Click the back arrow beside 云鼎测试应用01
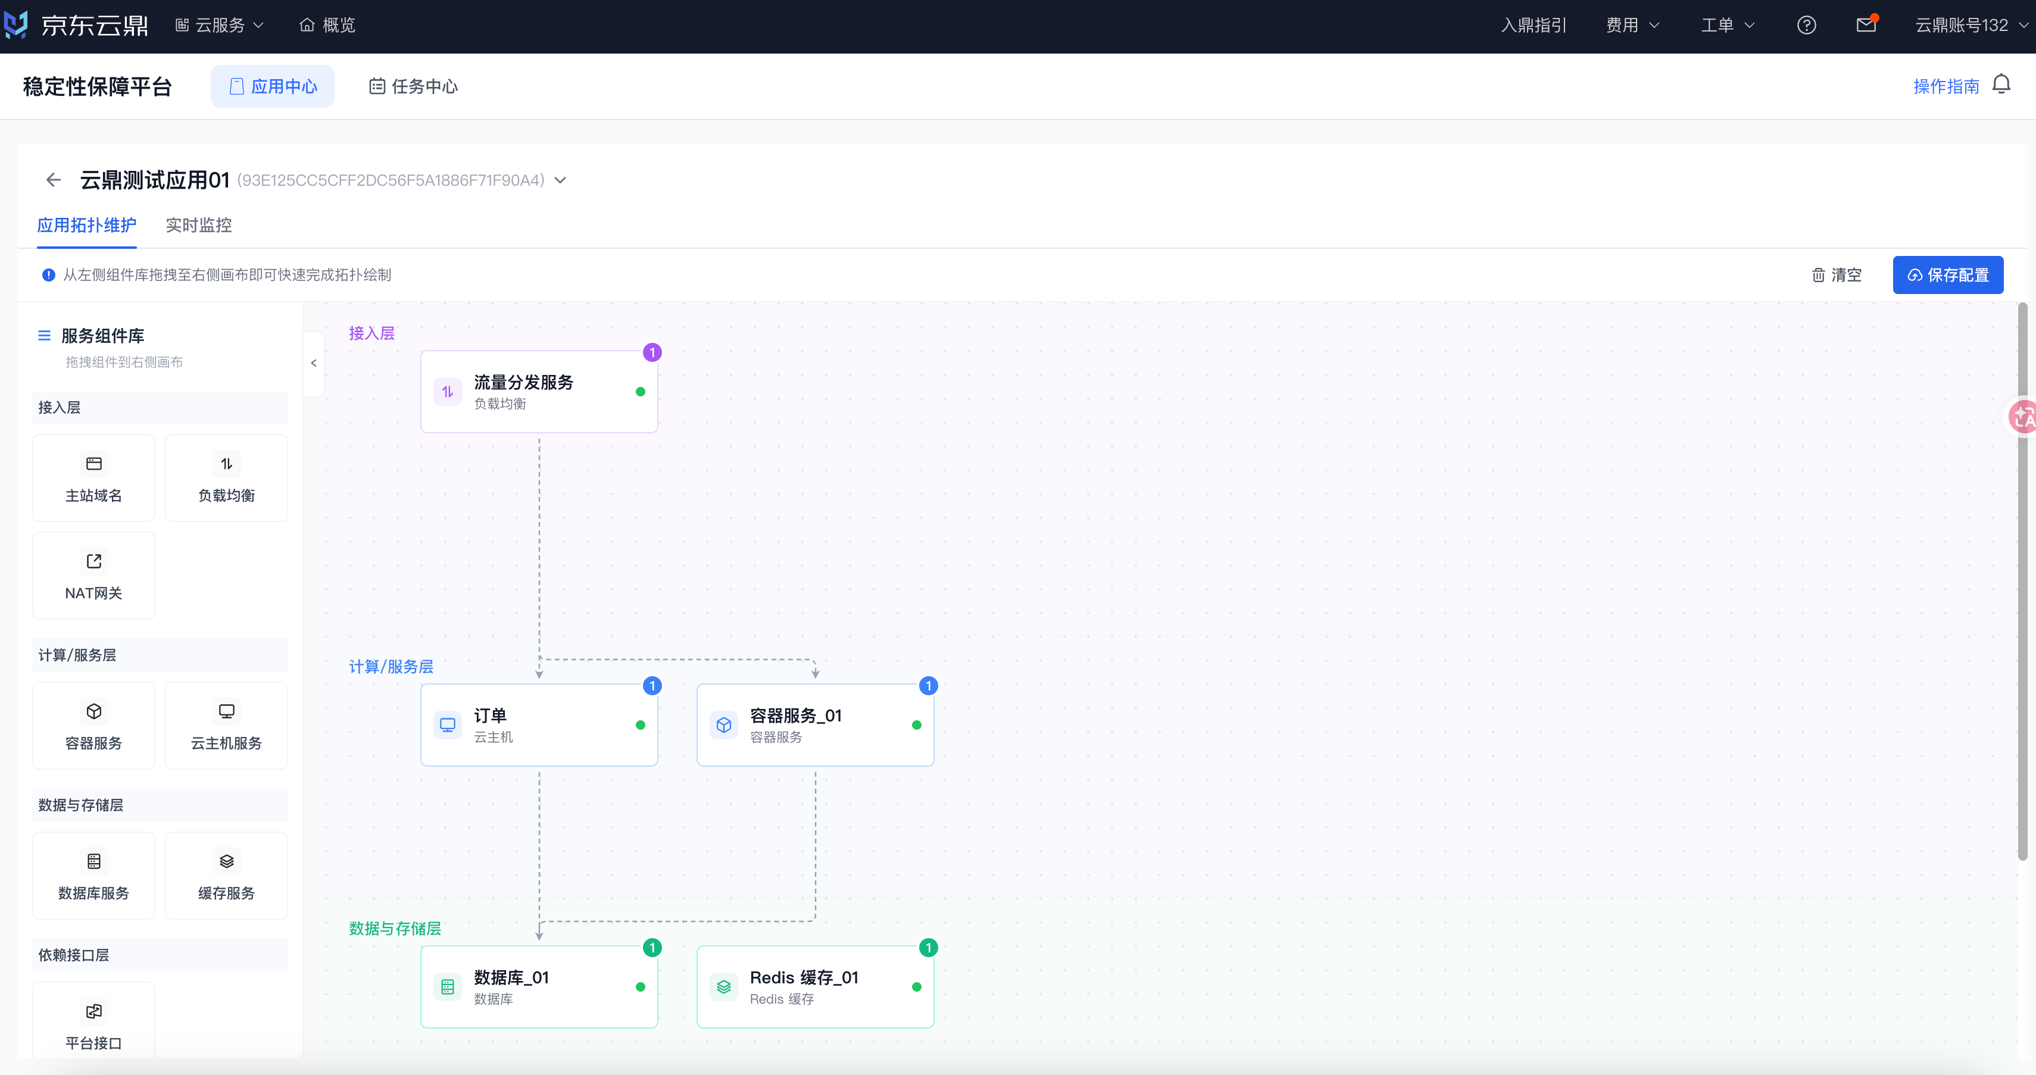The height and width of the screenshot is (1075, 2036). click(53, 180)
